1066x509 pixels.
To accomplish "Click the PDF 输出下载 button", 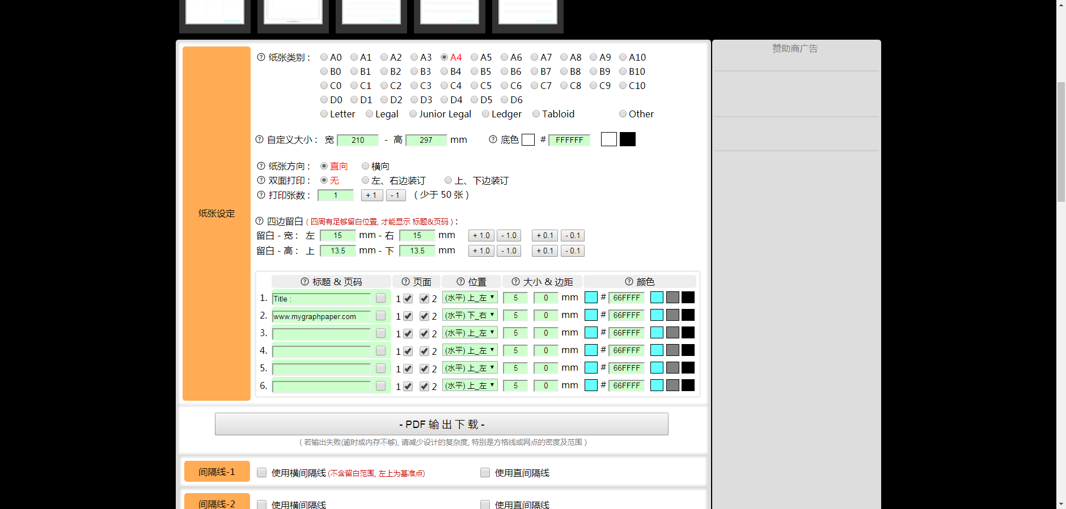I will pyautogui.click(x=442, y=424).
